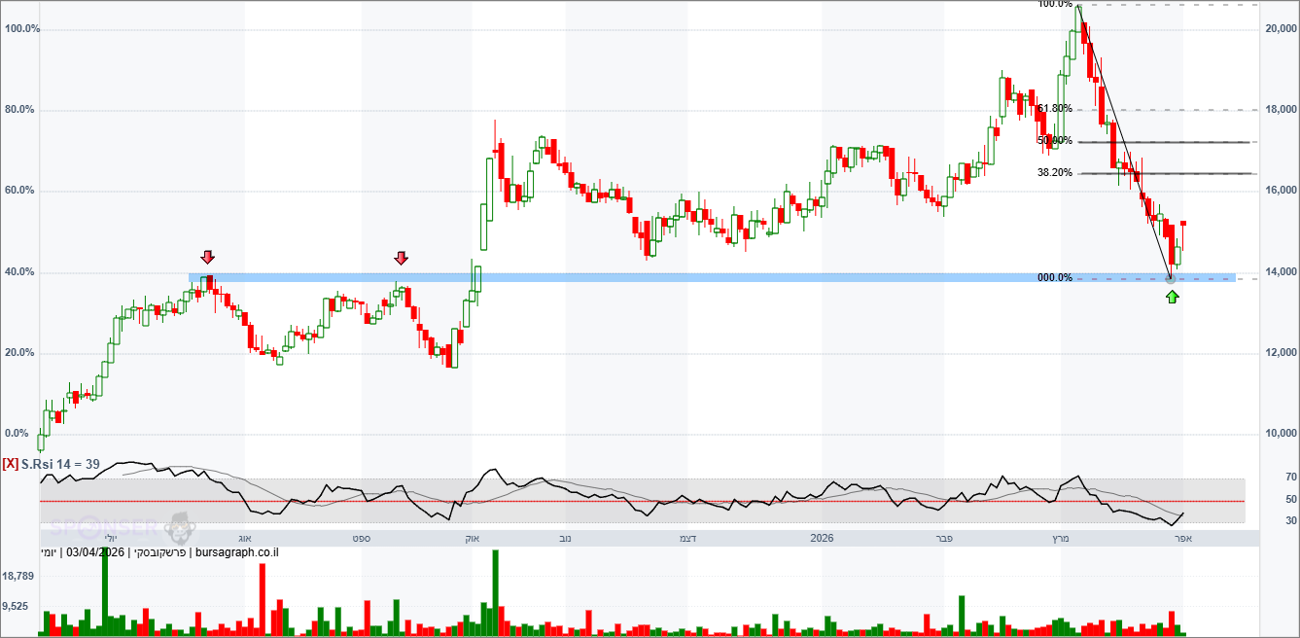1300x638 pixels.
Task: Click the RSI 50 level label
Action: coord(1291,499)
